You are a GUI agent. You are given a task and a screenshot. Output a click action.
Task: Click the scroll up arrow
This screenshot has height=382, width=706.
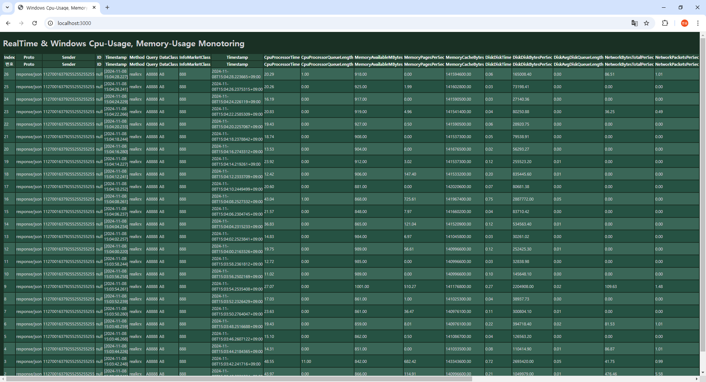tap(703, 35)
